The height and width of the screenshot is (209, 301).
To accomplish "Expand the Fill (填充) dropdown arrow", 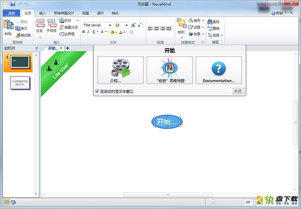I will [203, 21].
